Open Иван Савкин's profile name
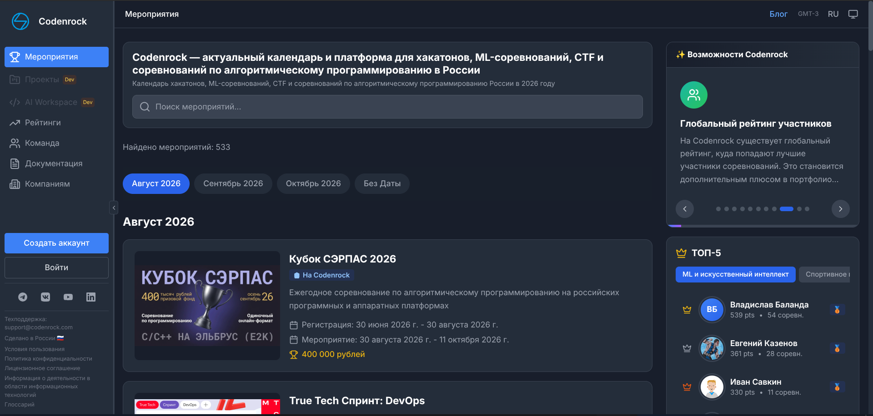Viewport: 873px width, 416px height. pyautogui.click(x=756, y=382)
